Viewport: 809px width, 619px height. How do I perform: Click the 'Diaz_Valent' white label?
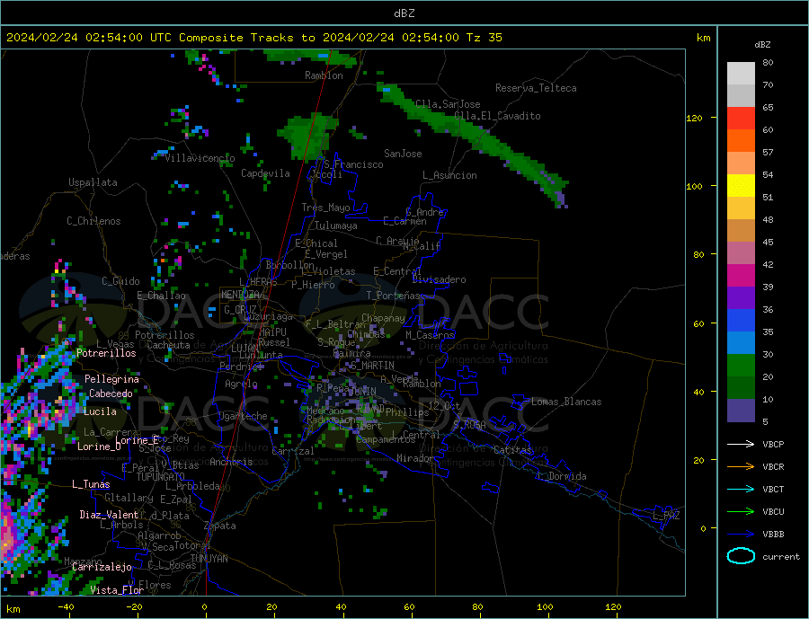coord(109,515)
